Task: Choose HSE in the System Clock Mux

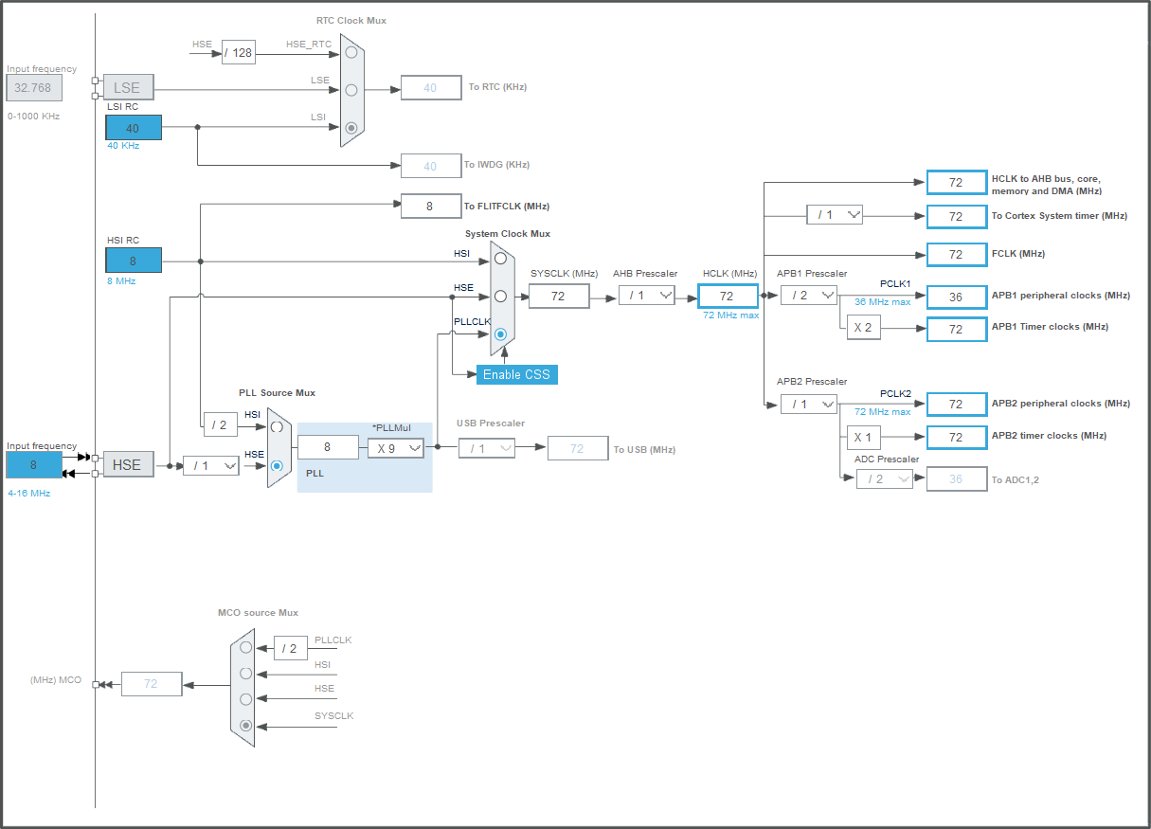Action: click(500, 296)
